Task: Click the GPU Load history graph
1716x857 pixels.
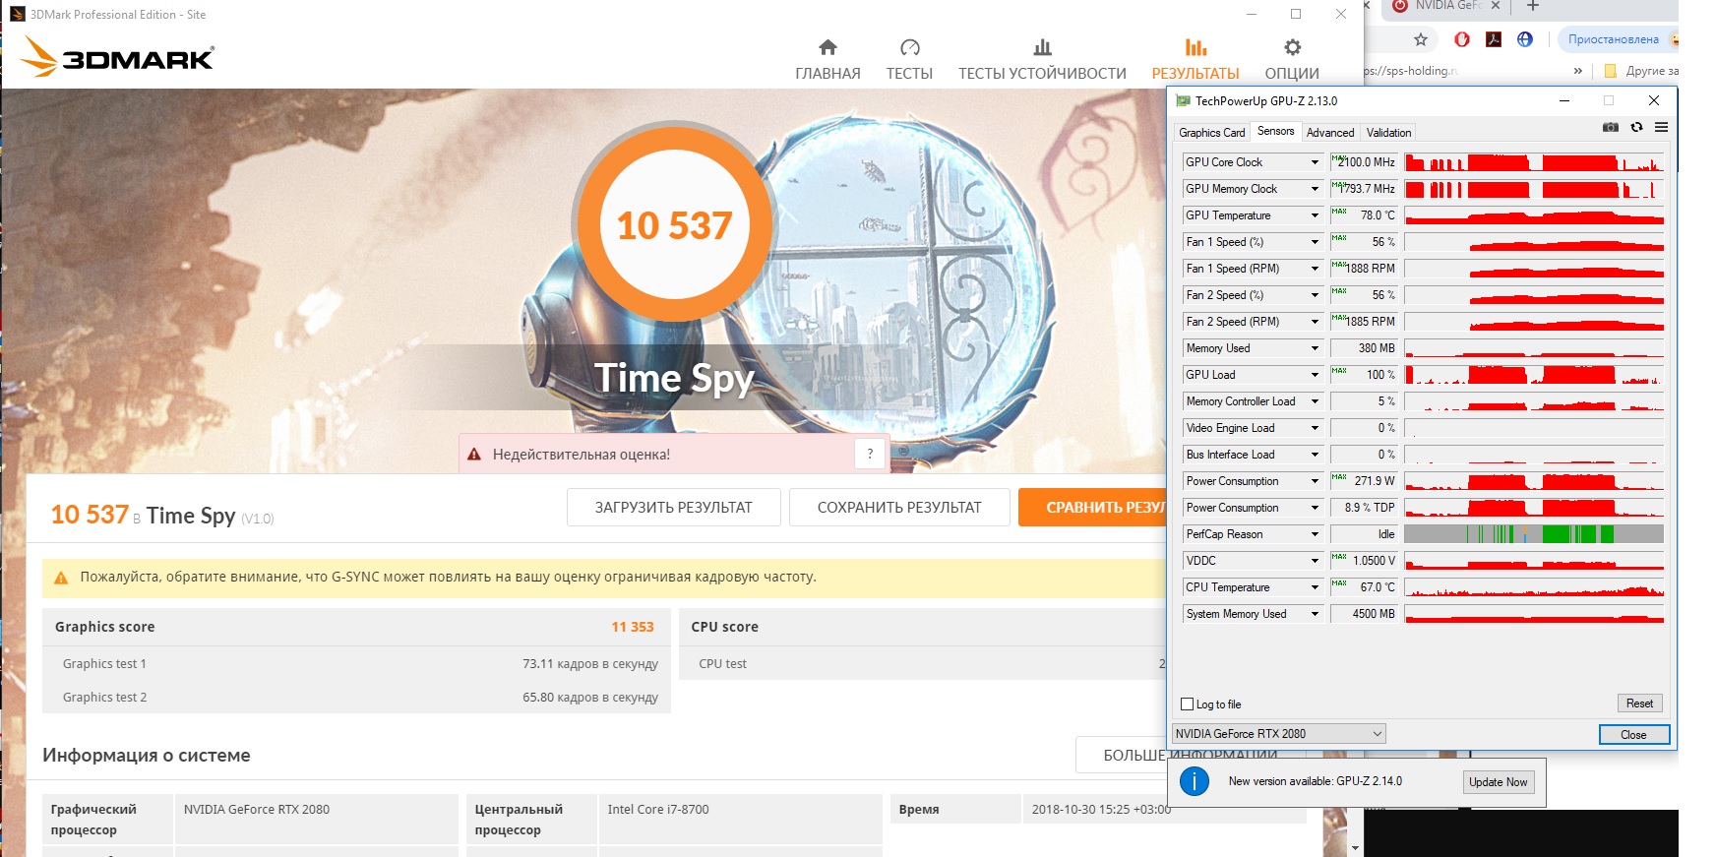Action: [1534, 375]
